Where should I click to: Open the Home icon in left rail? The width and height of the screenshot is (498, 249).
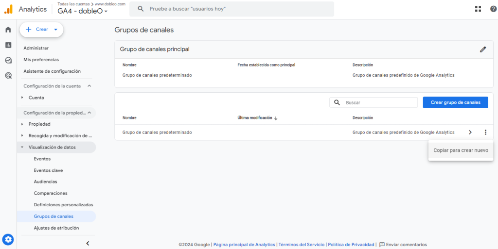click(8, 30)
